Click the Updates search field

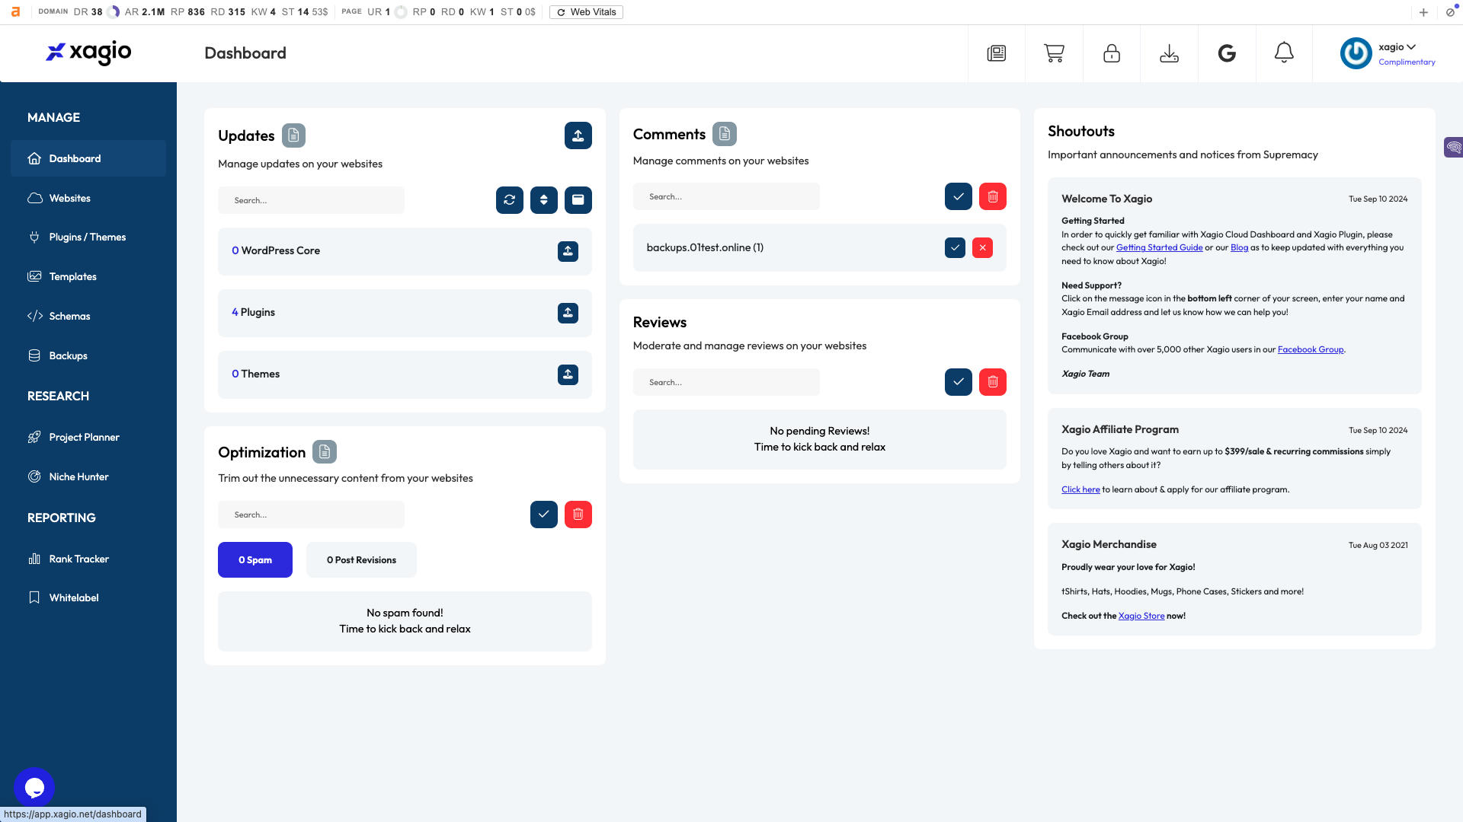pos(311,200)
